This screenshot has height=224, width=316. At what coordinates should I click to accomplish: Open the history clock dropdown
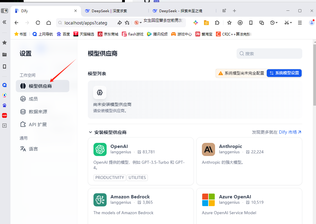click(x=274, y=23)
